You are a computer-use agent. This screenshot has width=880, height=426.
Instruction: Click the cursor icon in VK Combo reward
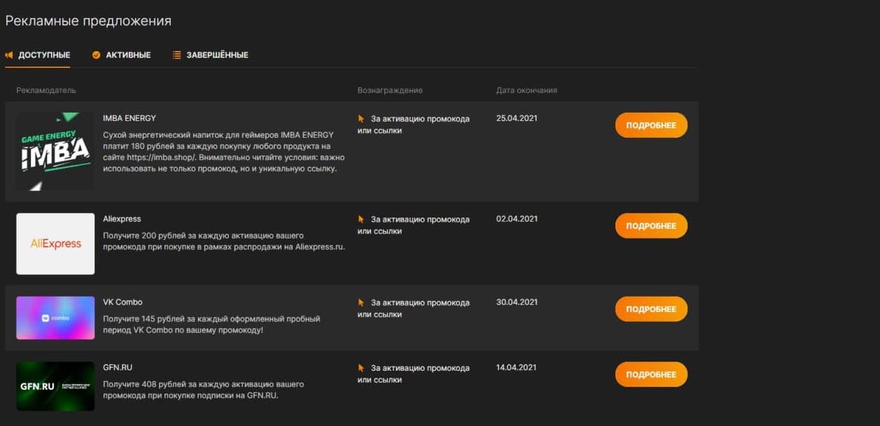361,303
